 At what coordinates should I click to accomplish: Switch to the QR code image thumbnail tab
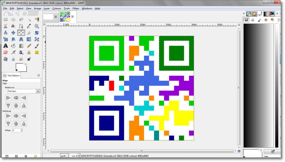[65, 17]
